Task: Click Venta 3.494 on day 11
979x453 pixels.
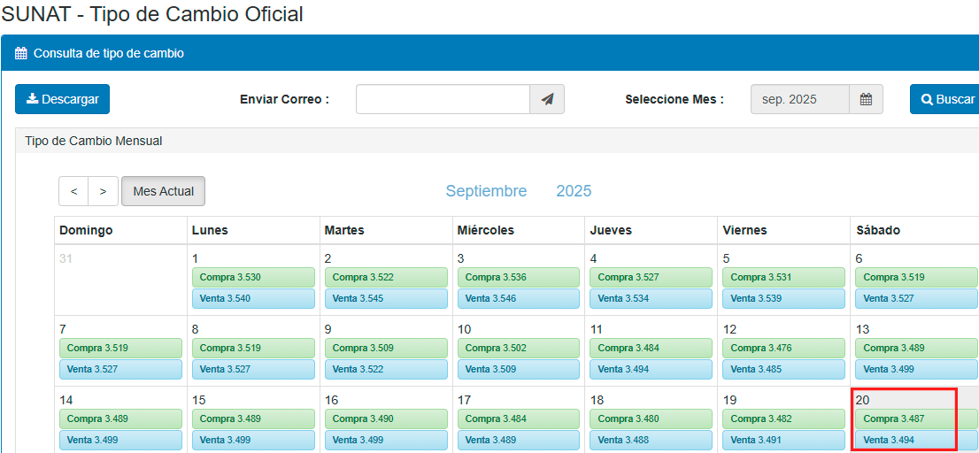Action: [x=651, y=369]
